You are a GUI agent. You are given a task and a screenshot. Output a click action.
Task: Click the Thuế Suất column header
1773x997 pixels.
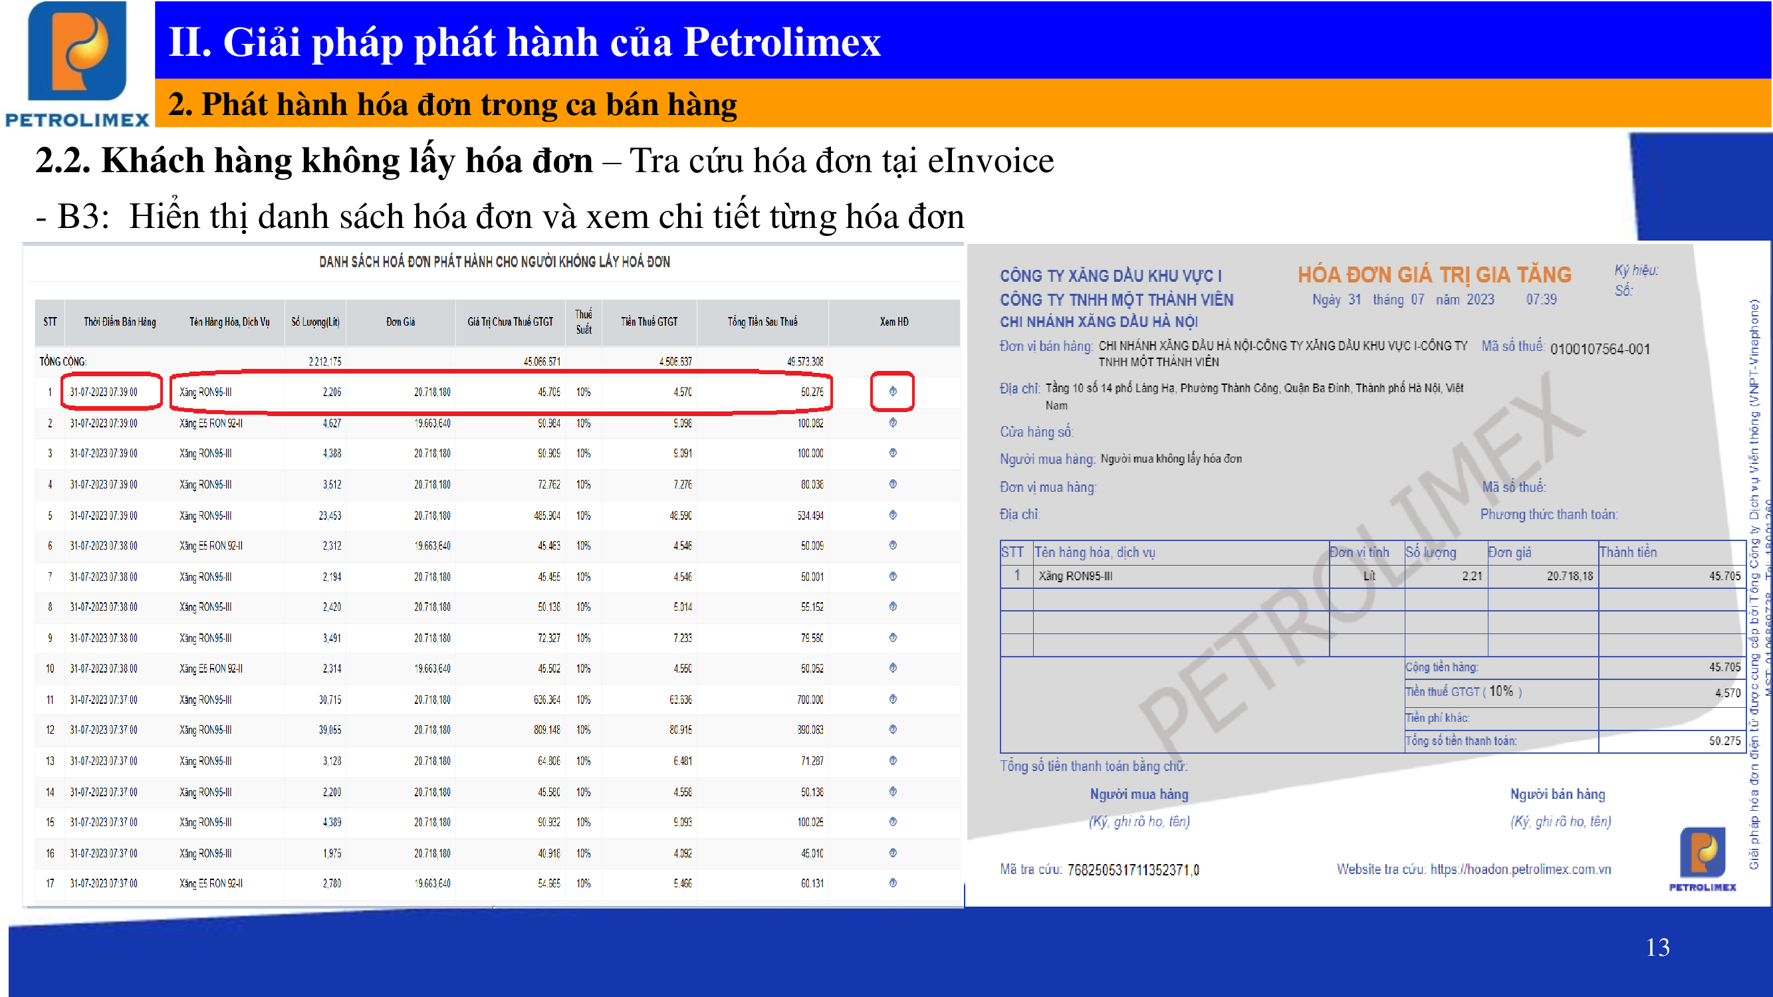click(x=584, y=321)
